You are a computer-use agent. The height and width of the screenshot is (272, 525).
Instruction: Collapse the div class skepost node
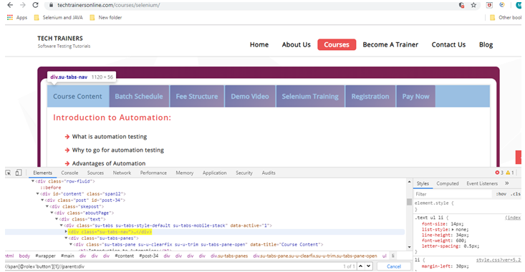pyautogui.click(x=47, y=206)
